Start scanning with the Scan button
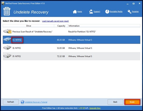The width and height of the screenshot is (143, 111). (132, 102)
